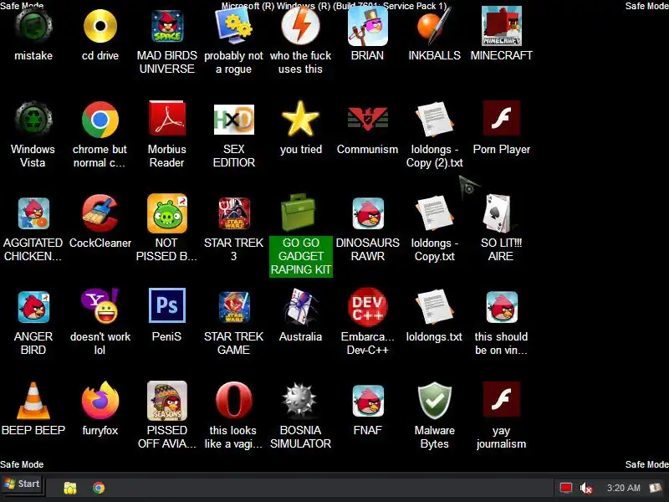The image size is (669, 502).
Task: Open the INKBALLS icon
Action: coord(434,27)
